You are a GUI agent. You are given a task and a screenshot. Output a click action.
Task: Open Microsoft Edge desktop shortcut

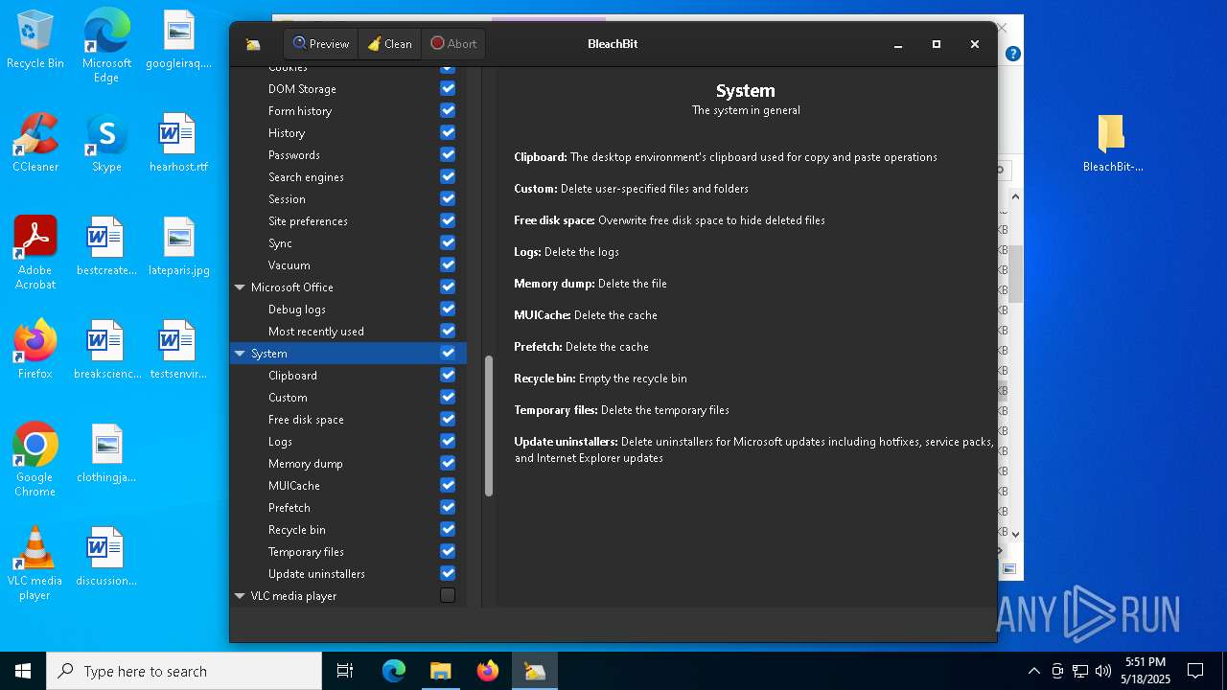tap(106, 45)
